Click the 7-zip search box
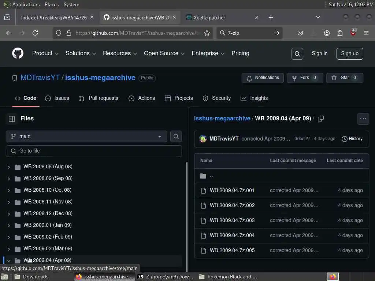The height and width of the screenshot is (281, 375). pyautogui.click(x=249, y=33)
